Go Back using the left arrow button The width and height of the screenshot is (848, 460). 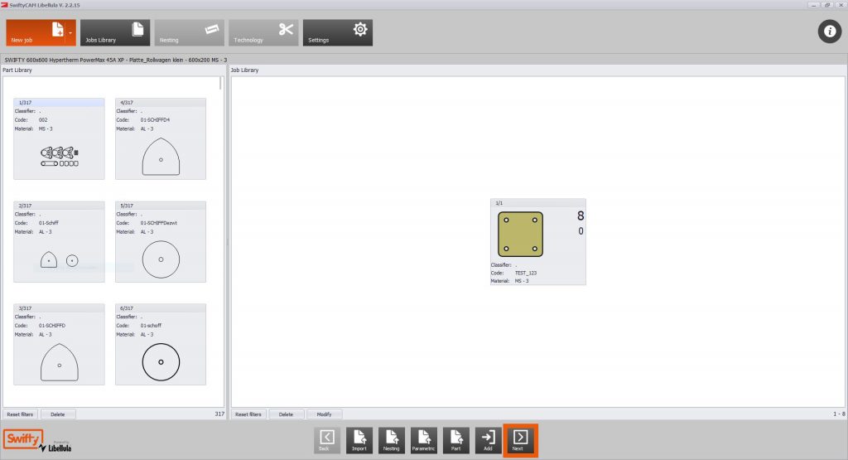tap(326, 439)
